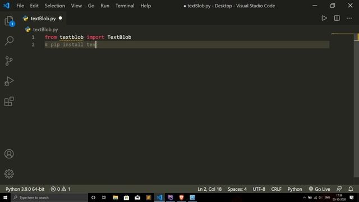Click line number 1 in the gutter
Image resolution: width=359 pixels, height=202 pixels.
pyautogui.click(x=33, y=37)
